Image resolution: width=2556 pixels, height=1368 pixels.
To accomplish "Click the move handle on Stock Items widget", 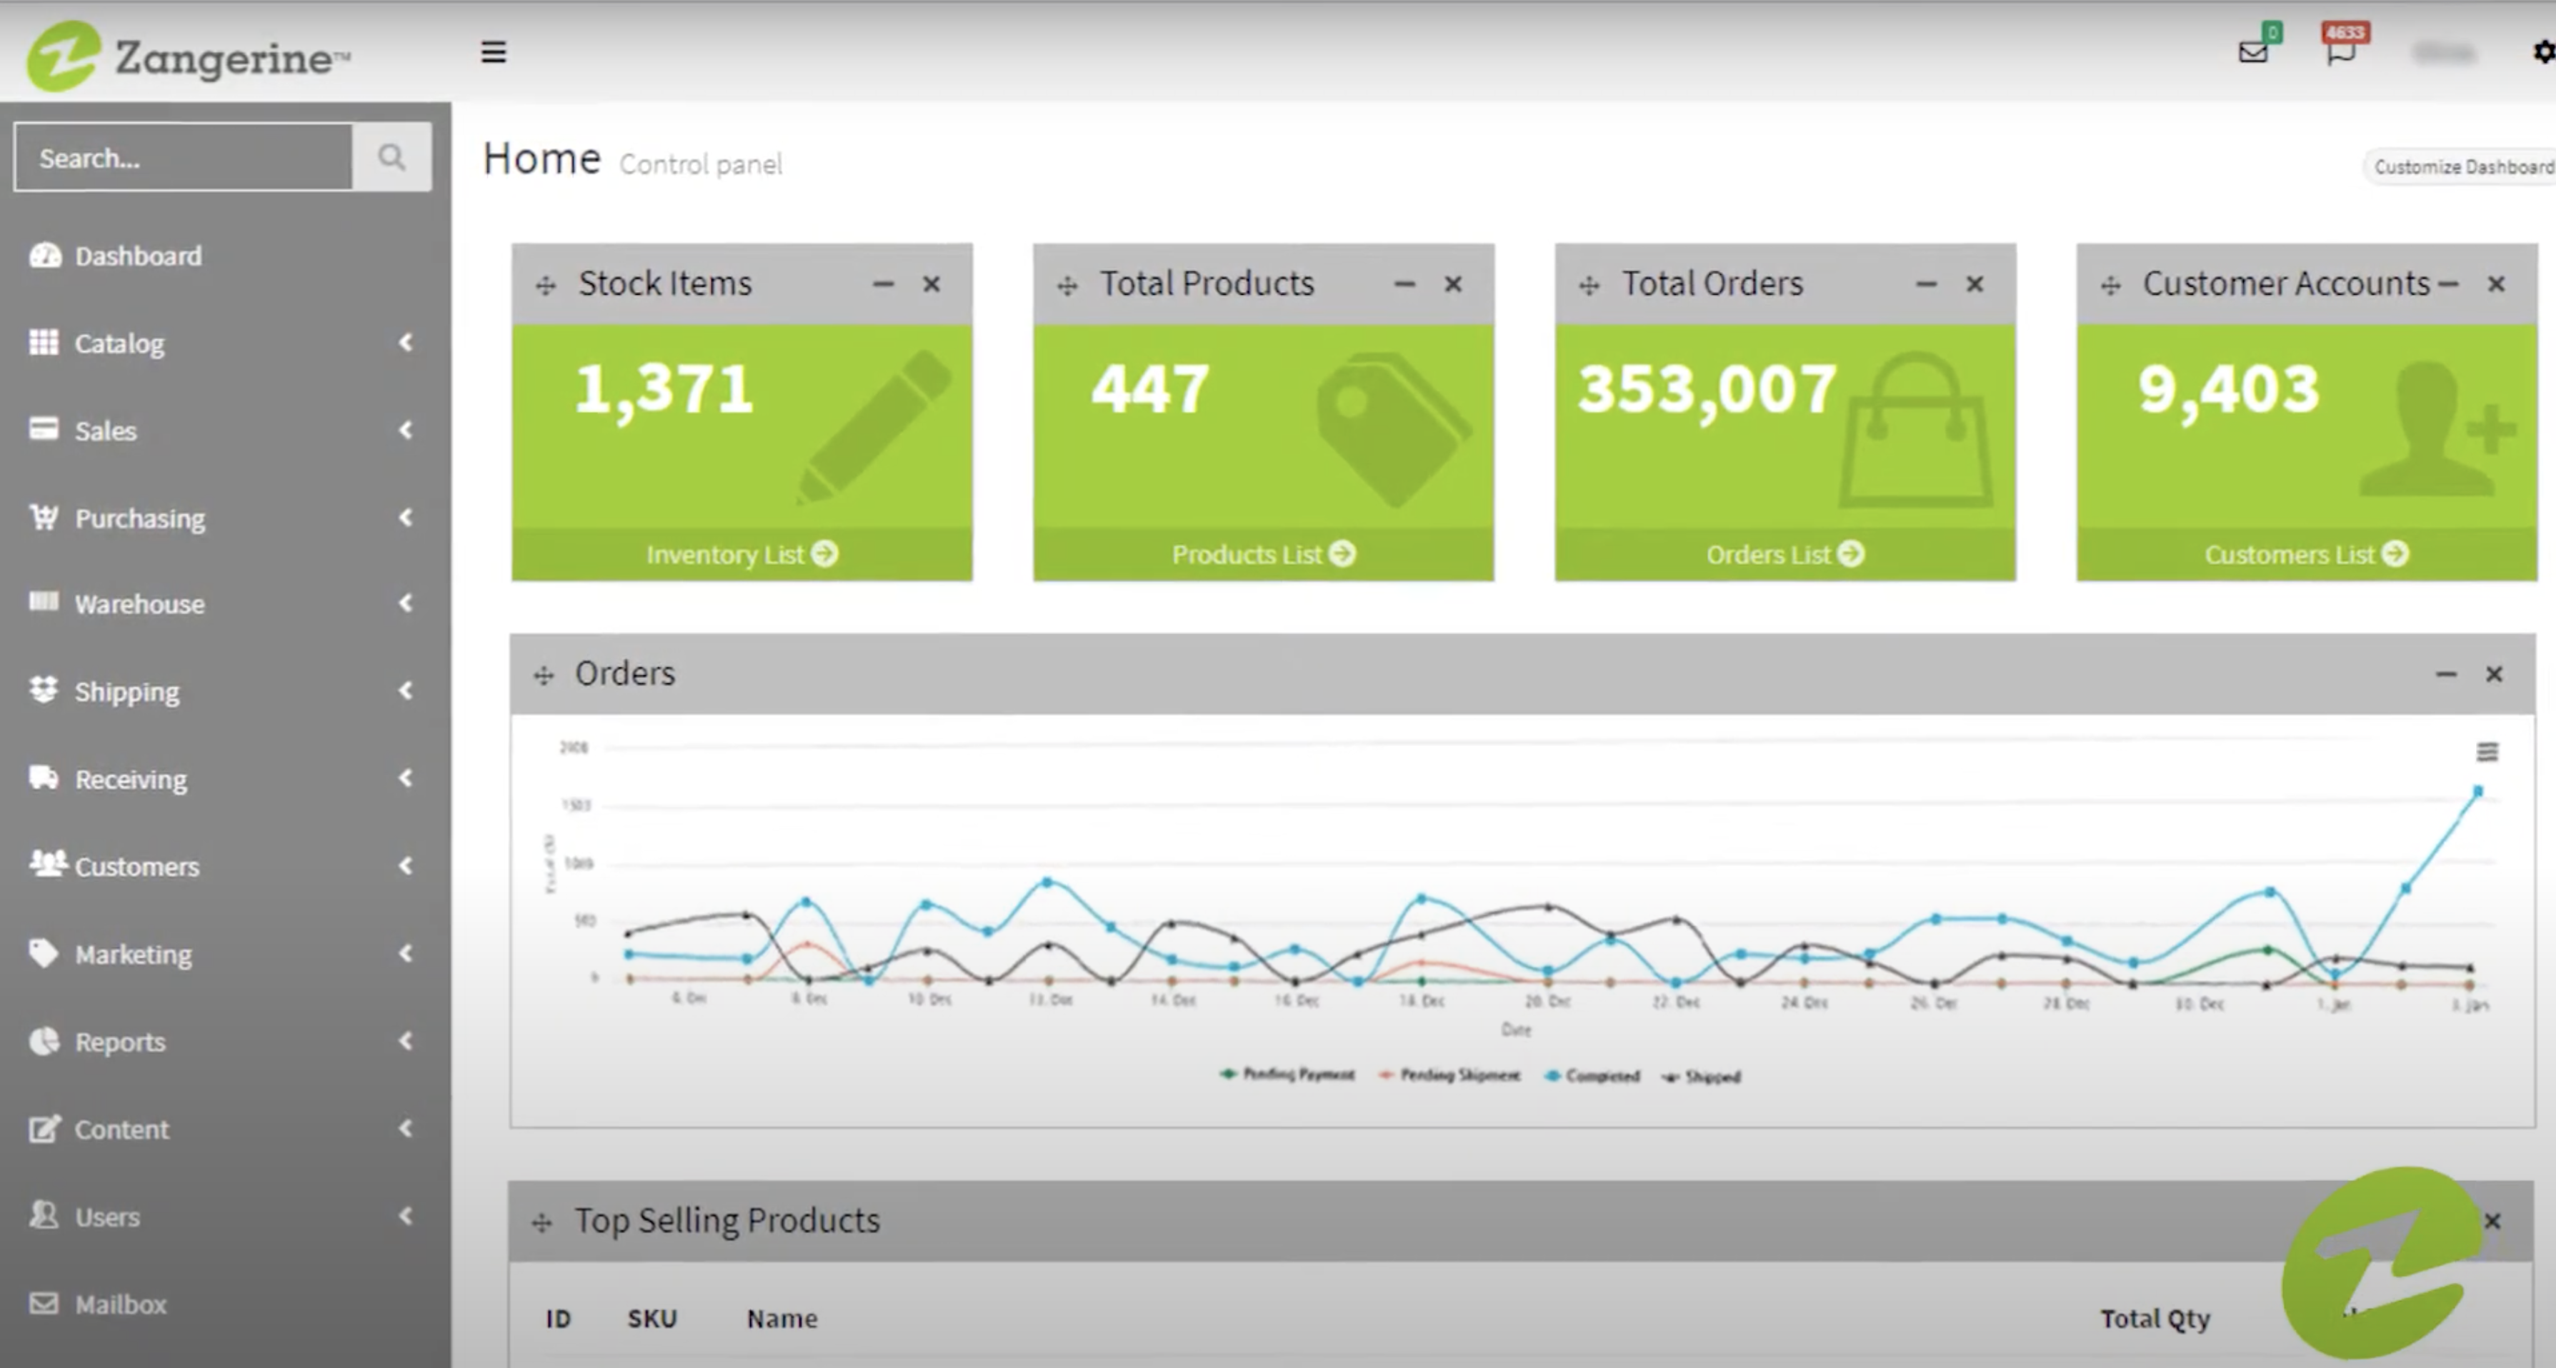I will pos(546,286).
